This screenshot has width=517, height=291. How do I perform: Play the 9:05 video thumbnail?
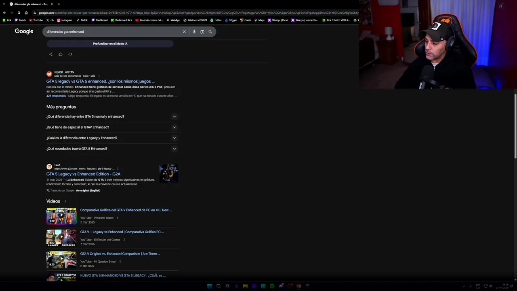point(61,259)
